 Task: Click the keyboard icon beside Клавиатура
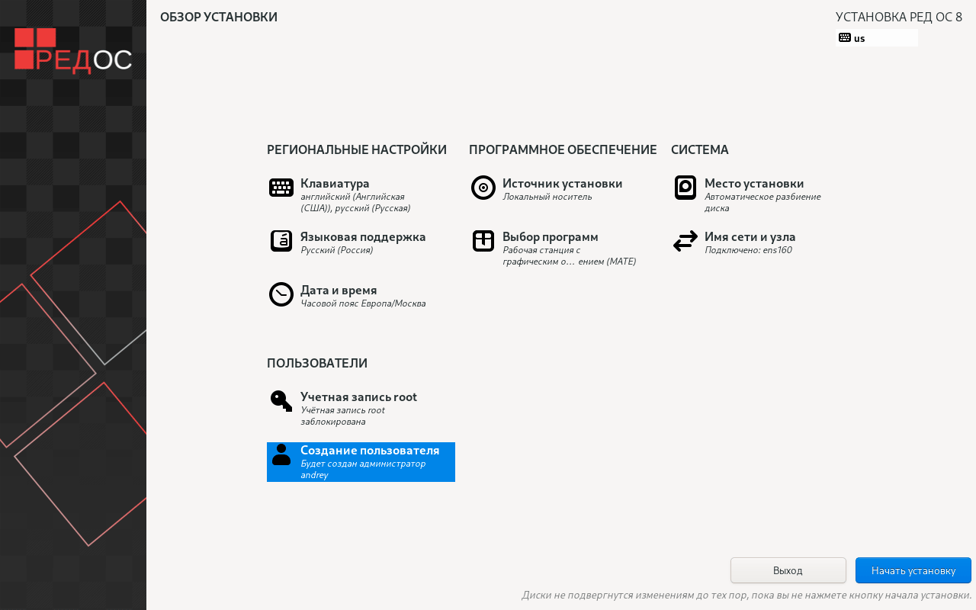(281, 188)
